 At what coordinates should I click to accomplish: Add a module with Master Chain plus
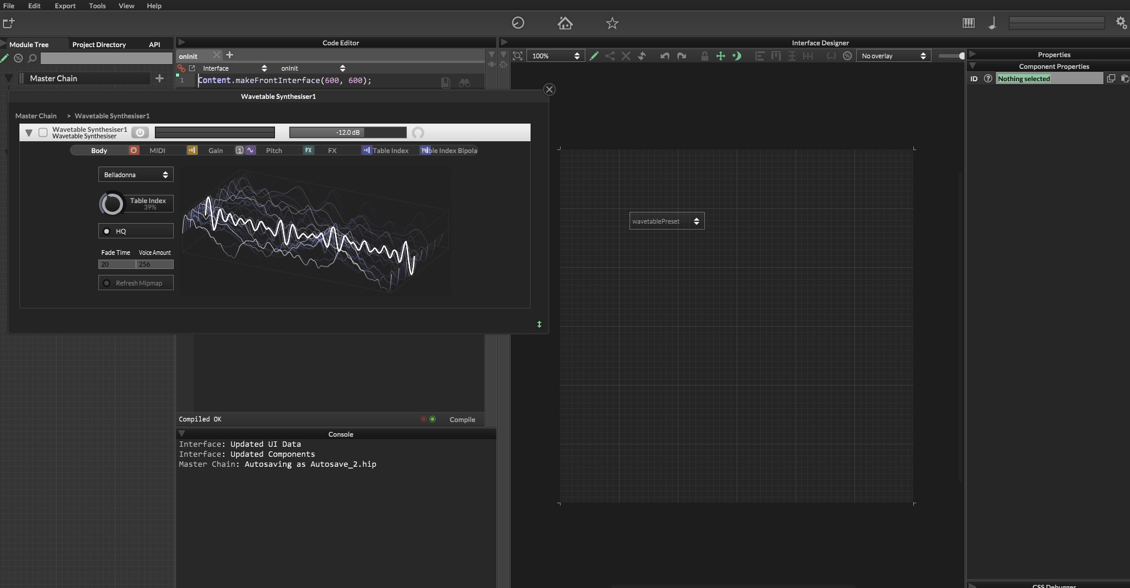tap(159, 78)
